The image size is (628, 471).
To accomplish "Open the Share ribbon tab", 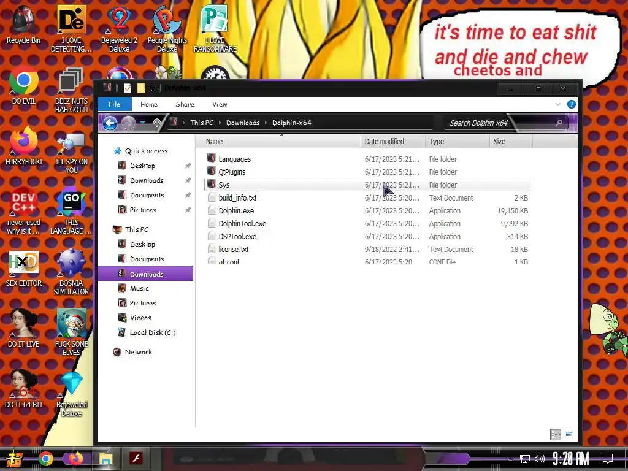I will point(185,104).
